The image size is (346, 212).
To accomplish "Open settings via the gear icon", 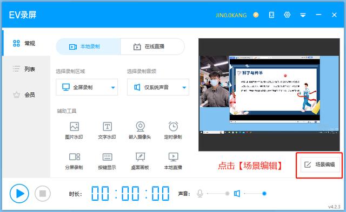I will click(x=287, y=15).
